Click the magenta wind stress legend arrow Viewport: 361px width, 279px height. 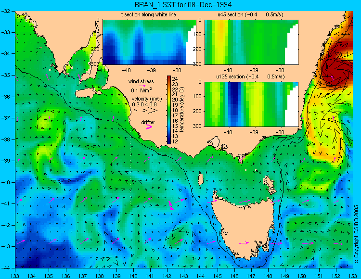[x=142, y=86]
